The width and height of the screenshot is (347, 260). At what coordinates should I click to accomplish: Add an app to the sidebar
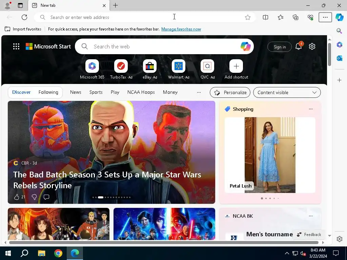point(340,80)
